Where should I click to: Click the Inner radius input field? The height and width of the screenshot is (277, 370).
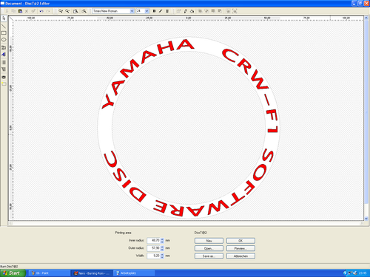154,241
